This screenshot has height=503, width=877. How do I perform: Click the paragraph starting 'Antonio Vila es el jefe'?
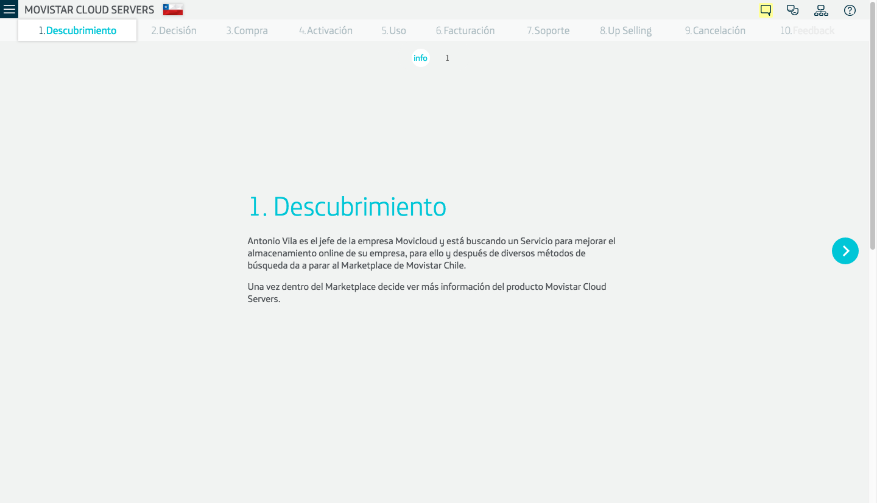[432, 253]
